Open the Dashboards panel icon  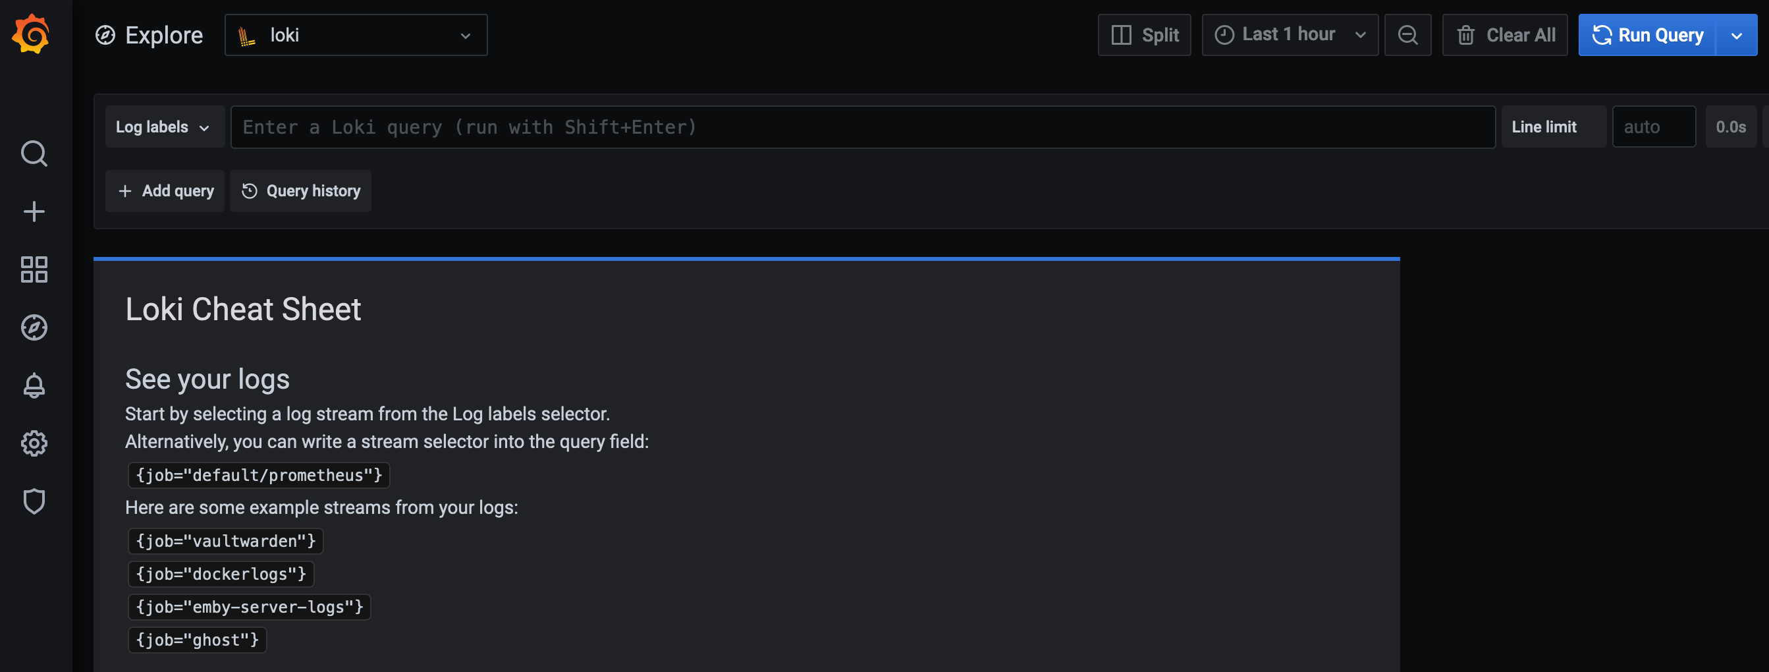pyautogui.click(x=33, y=269)
